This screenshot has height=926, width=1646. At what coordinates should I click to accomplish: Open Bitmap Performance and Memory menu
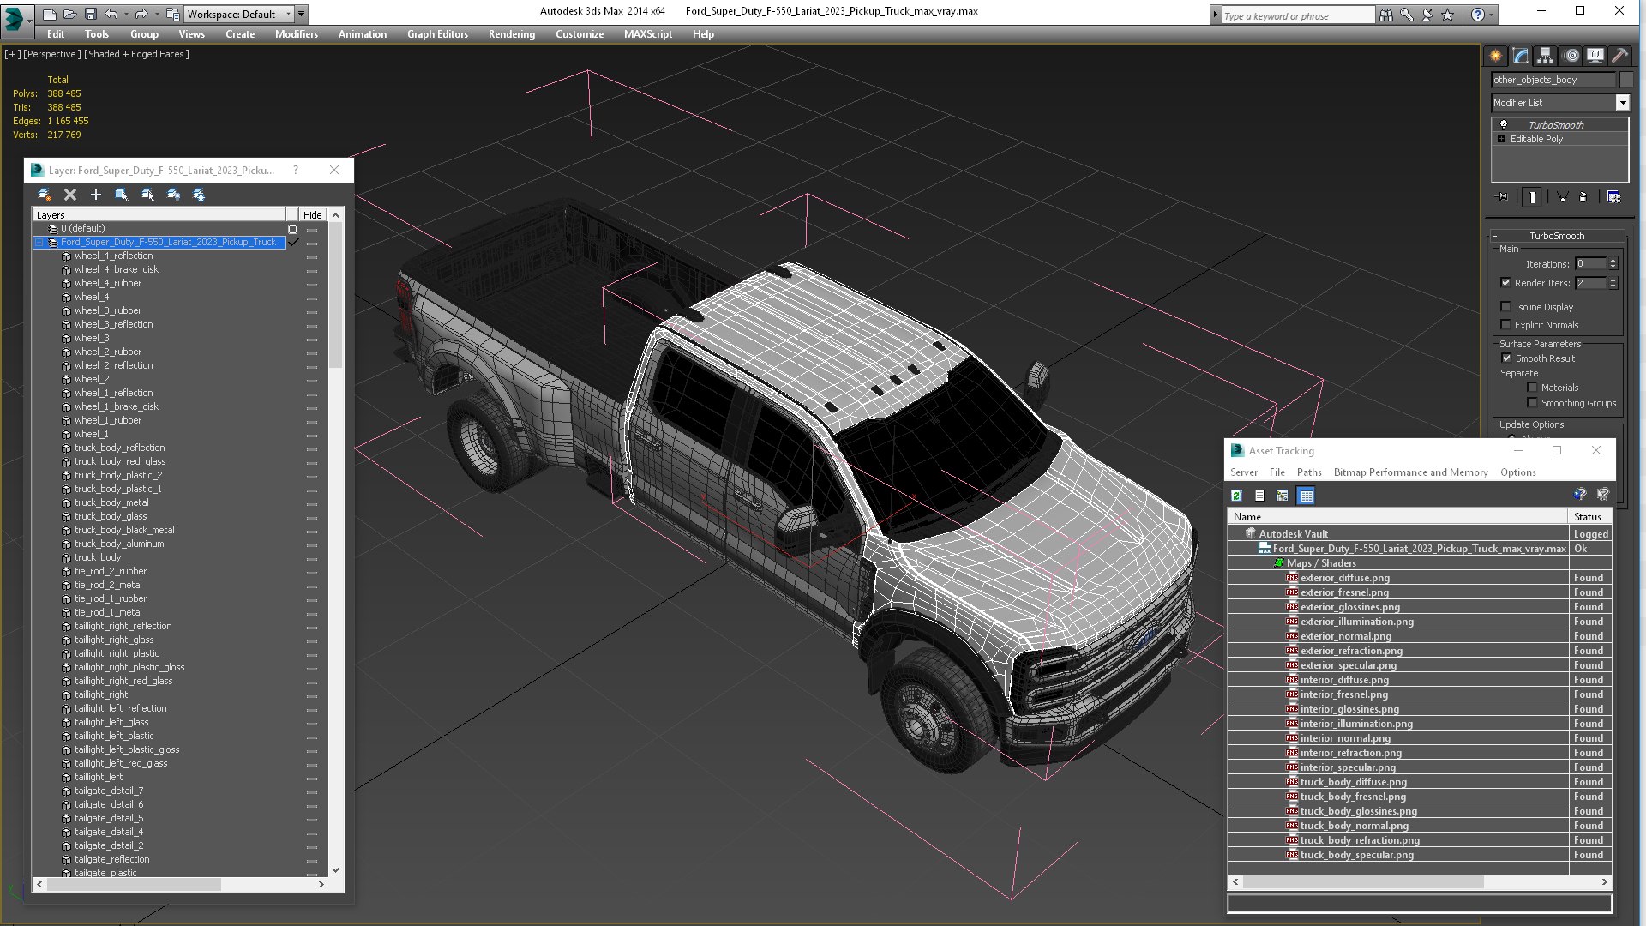(1410, 472)
